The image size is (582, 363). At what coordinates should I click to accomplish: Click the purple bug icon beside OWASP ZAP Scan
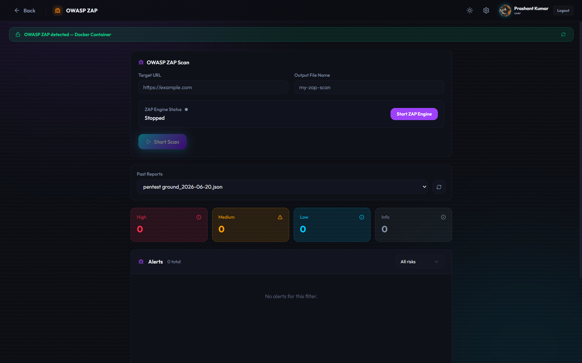click(141, 62)
